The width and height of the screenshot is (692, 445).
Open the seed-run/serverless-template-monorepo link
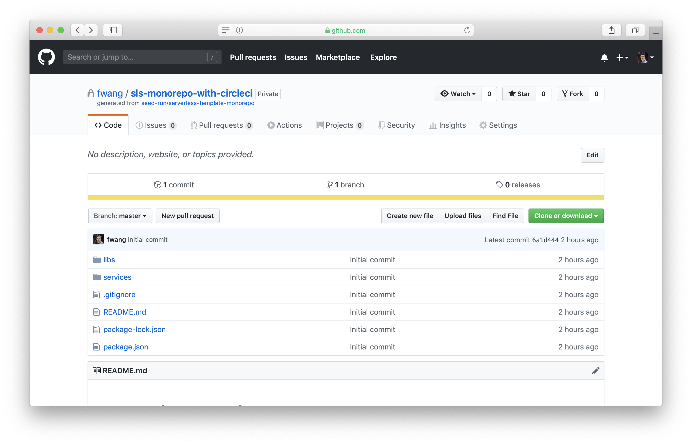point(198,103)
